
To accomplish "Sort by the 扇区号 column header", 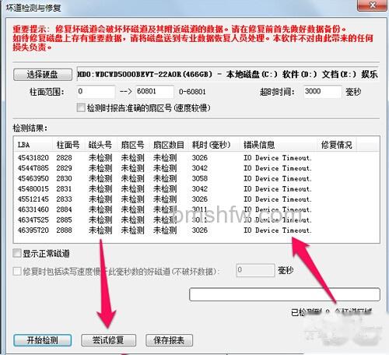I will tap(133, 145).
